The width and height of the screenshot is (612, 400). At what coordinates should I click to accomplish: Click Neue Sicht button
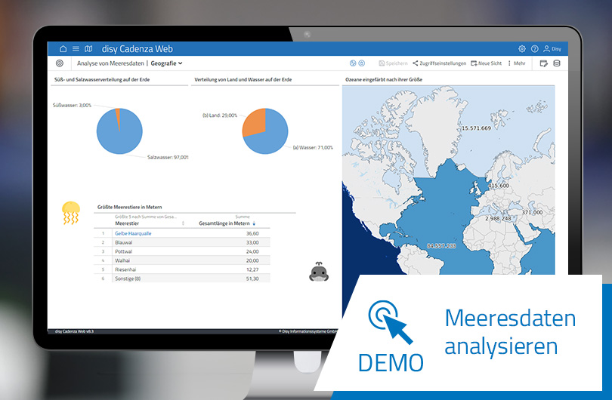point(486,63)
